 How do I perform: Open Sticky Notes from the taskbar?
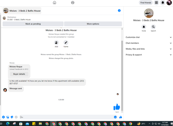click(34, 124)
